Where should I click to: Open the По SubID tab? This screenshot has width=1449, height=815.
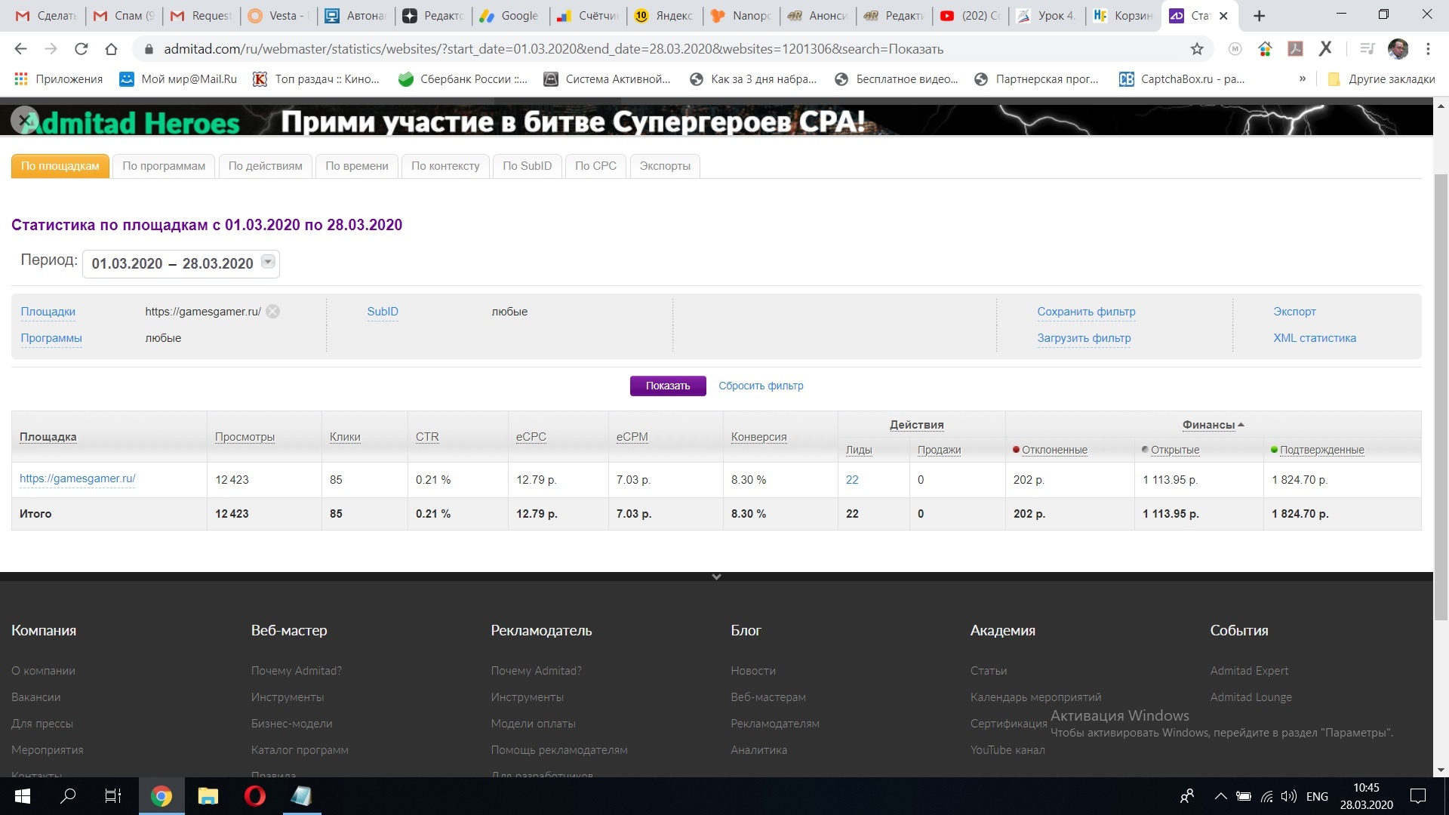(x=527, y=166)
